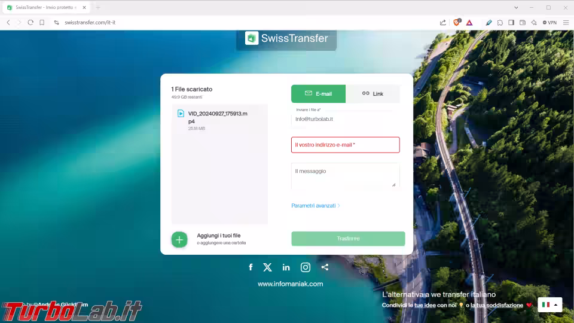Focus the 'Il vostro indirizzo e-mail' field
Viewport: 574px width, 323px height.
(x=345, y=145)
